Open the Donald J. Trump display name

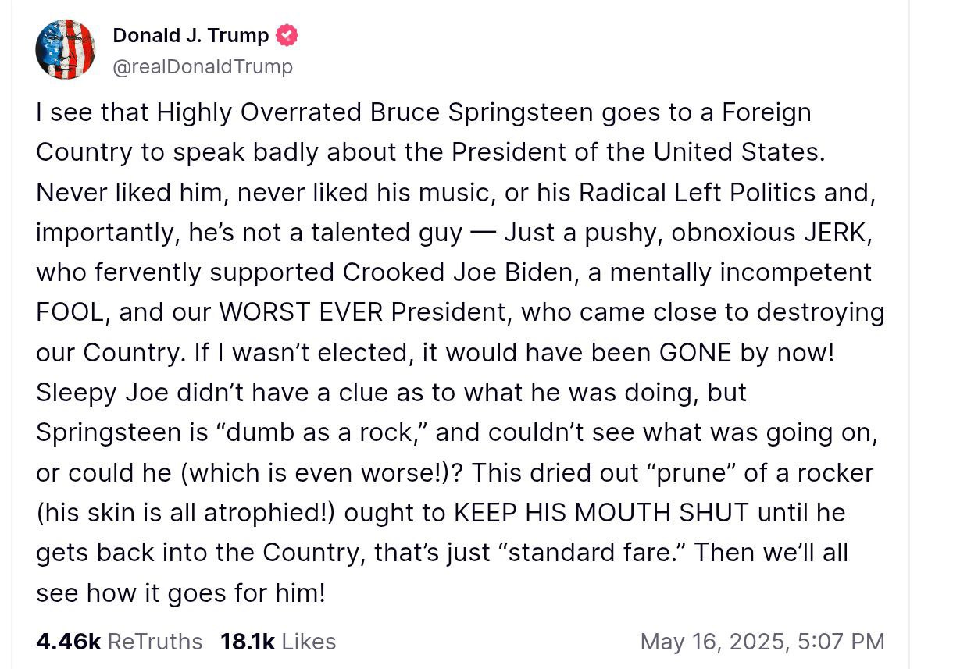click(x=191, y=35)
